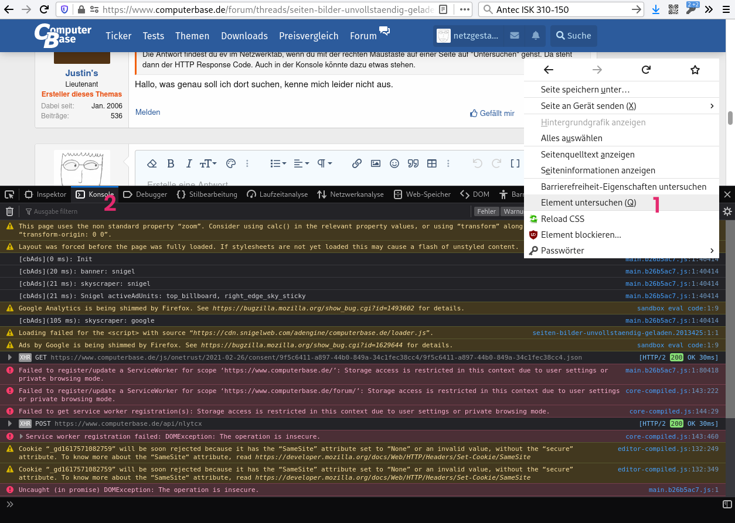The height and width of the screenshot is (523, 735).
Task: Click the context menu reload icon
Action: coord(646,70)
